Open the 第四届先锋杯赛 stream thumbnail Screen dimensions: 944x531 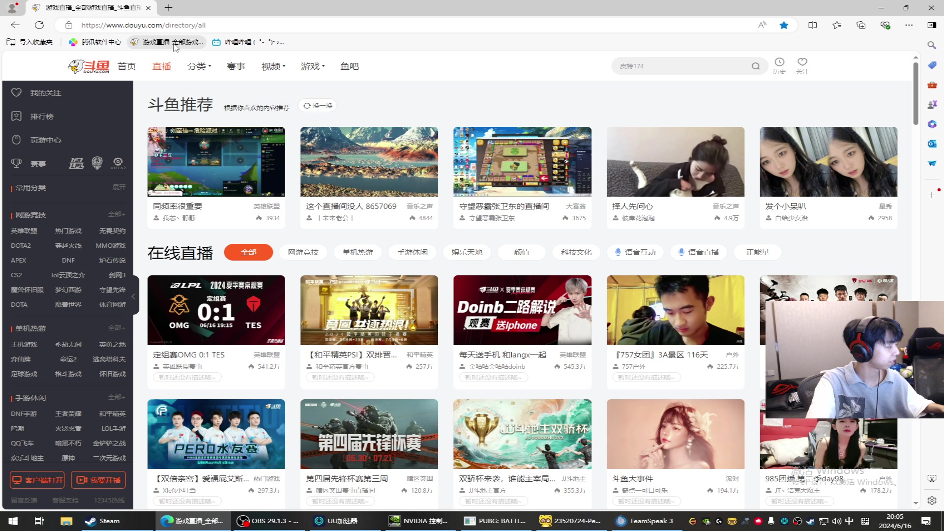[369, 434]
